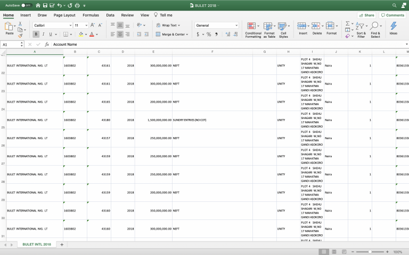Decrease indent of cell content

pyautogui.click(x=139, y=34)
